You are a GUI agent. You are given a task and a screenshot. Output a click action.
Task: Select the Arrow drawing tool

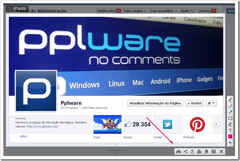[x=230, y=112]
